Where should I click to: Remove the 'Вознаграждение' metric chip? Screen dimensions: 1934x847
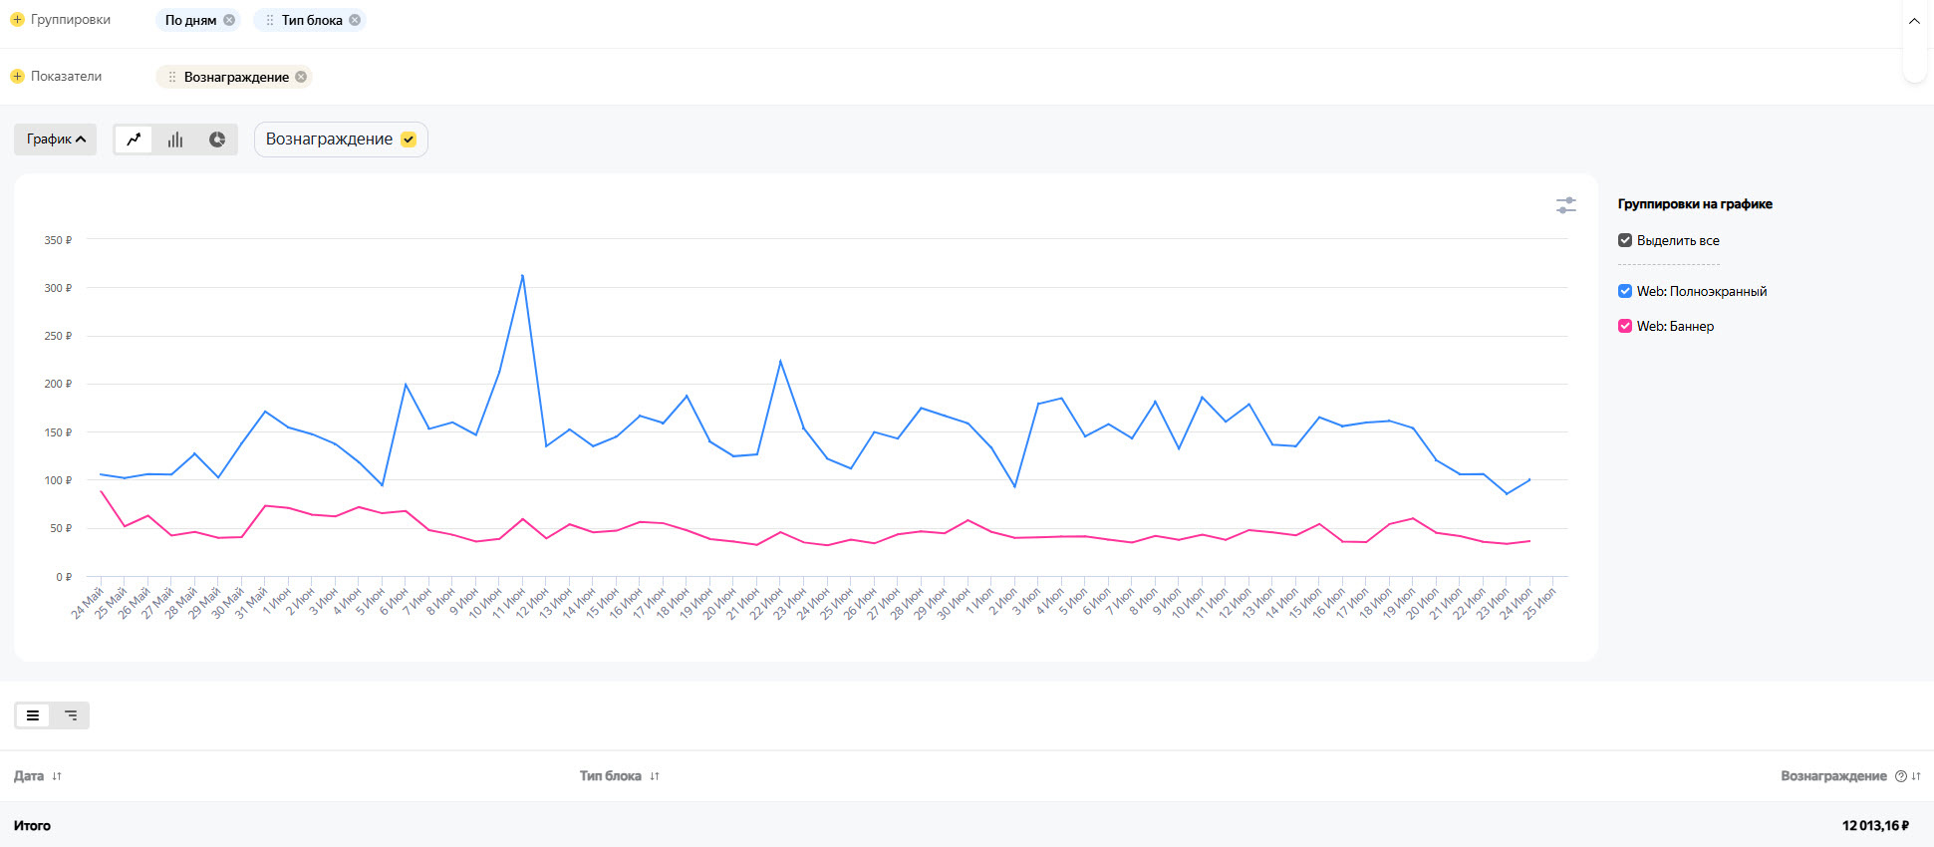[x=301, y=77]
